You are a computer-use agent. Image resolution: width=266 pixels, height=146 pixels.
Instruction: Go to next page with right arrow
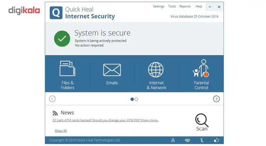(x=216, y=99)
